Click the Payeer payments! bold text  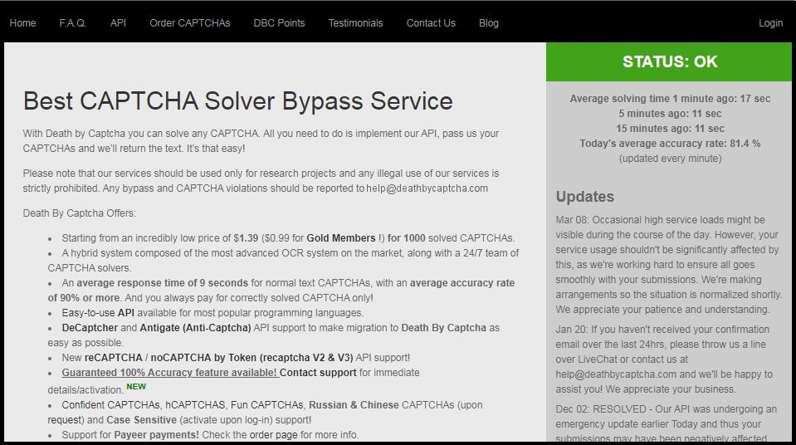click(156, 435)
